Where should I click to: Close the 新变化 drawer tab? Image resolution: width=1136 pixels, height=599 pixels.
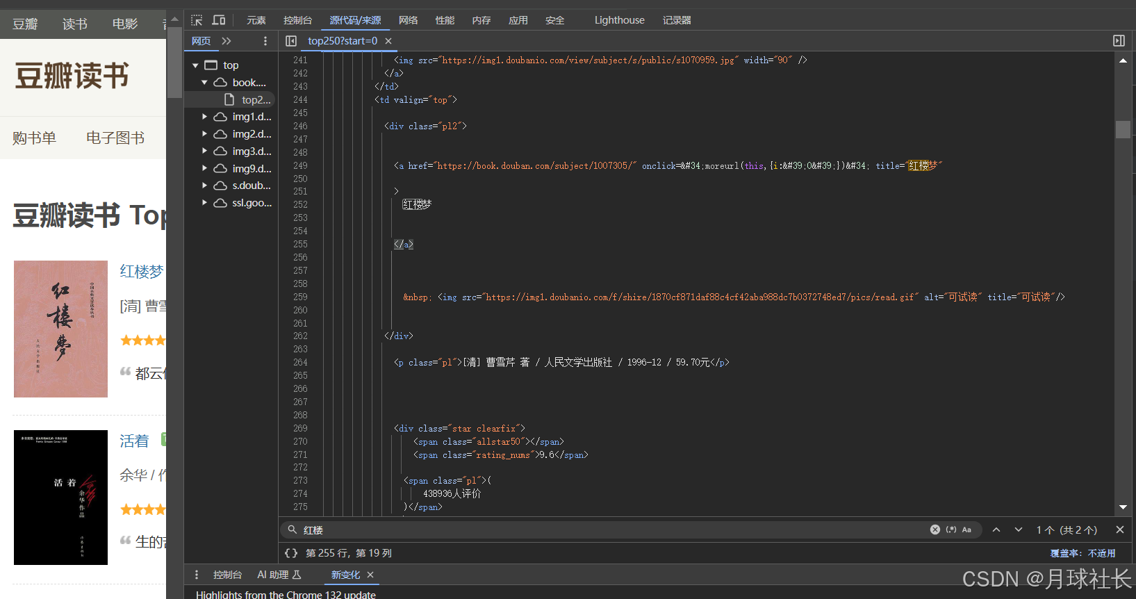pos(370,575)
